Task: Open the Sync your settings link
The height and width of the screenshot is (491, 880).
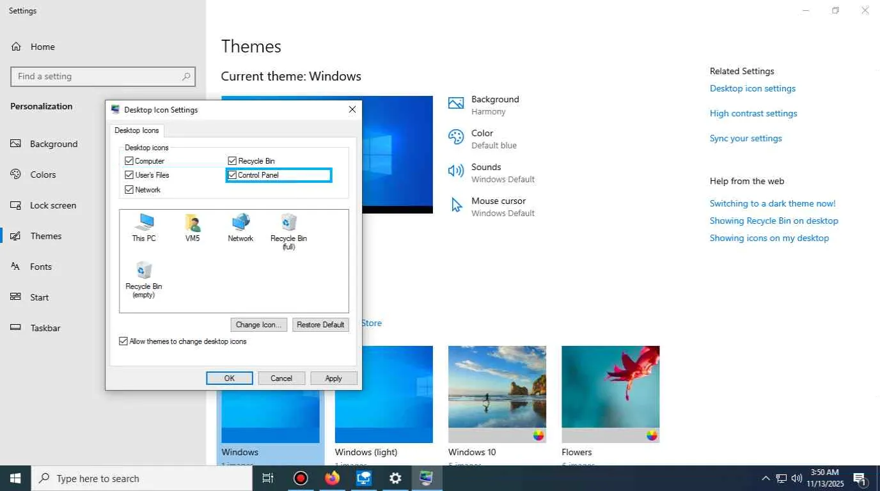Action: 746,138
